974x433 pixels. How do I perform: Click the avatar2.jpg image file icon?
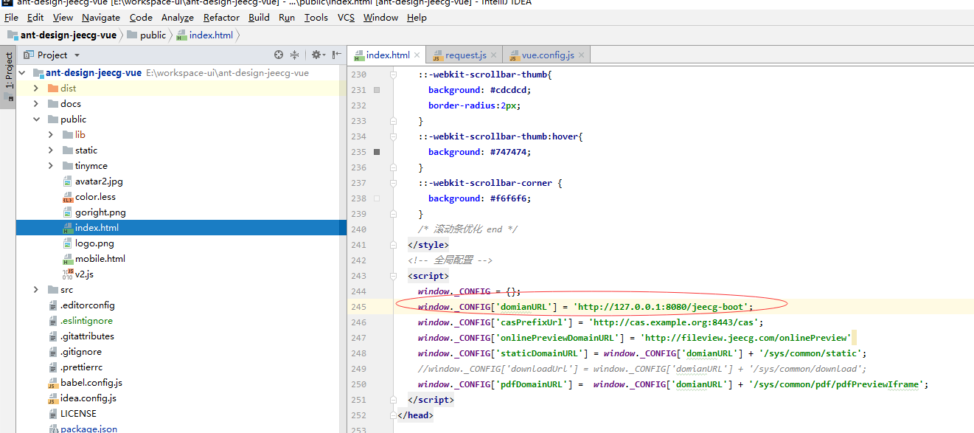68,182
